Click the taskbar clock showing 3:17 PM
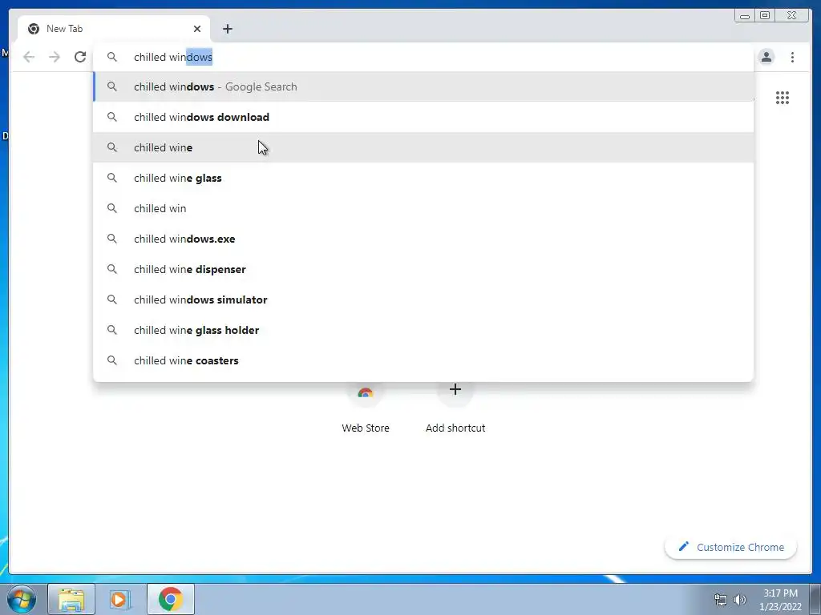821x615 pixels. [780, 600]
